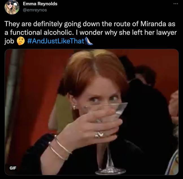Image resolution: width=183 pixels, height=179 pixels.
Task: Click the @emreynos handle
Action: 35,10
